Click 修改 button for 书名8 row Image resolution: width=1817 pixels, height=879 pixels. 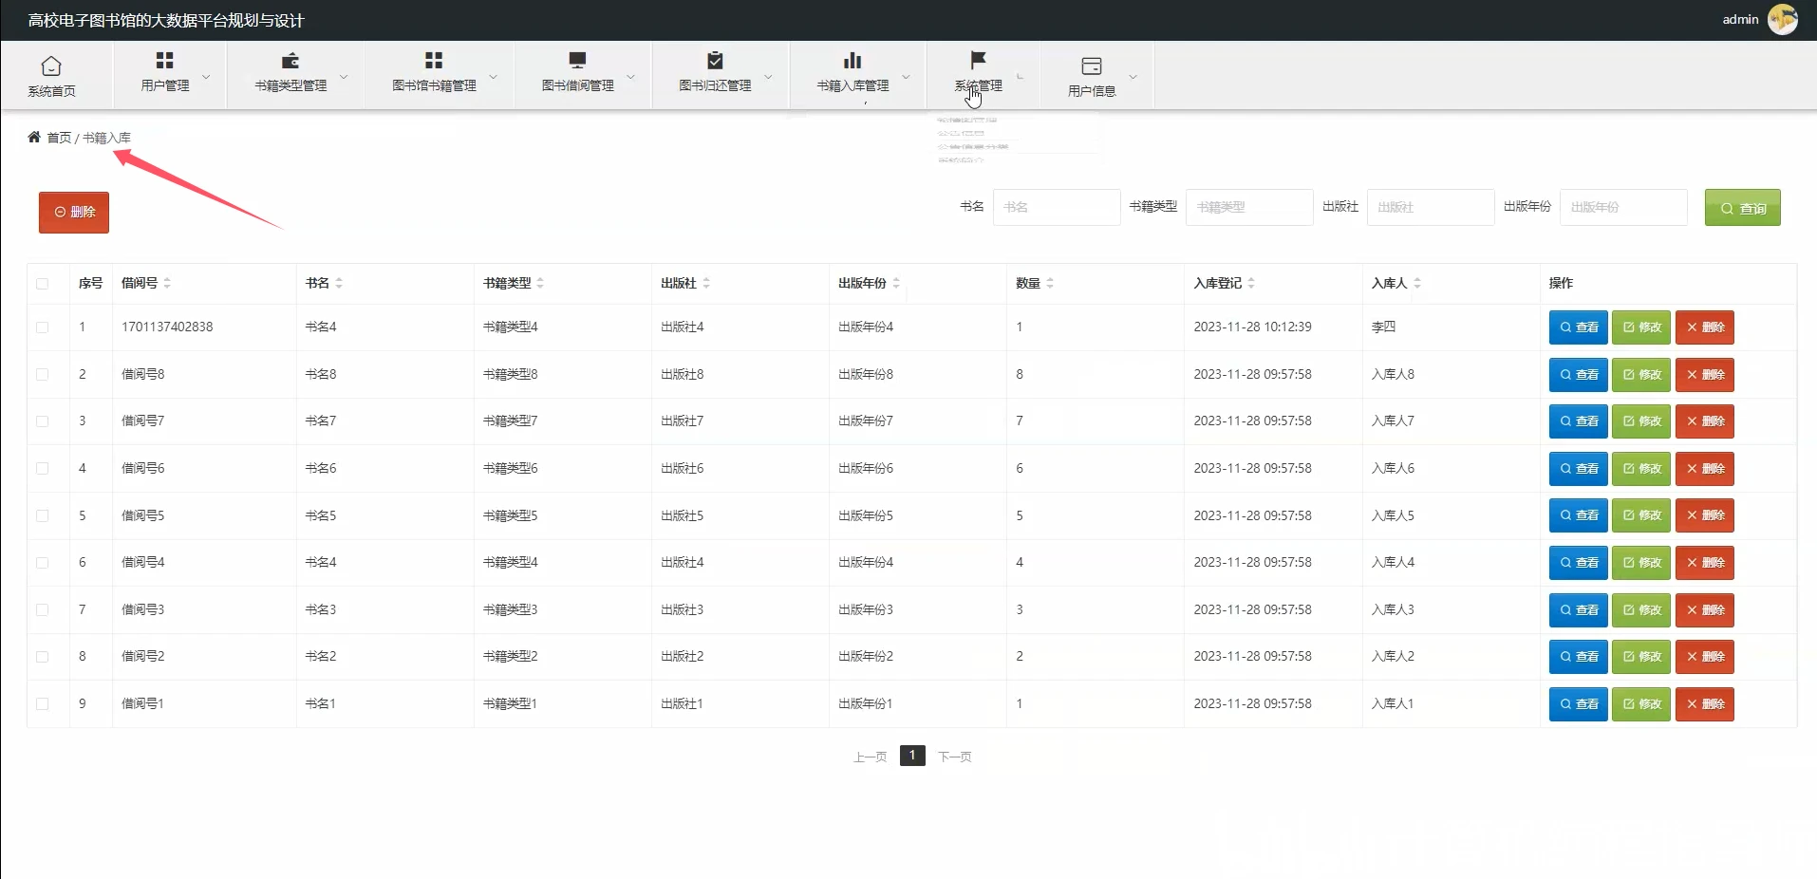(1640, 374)
